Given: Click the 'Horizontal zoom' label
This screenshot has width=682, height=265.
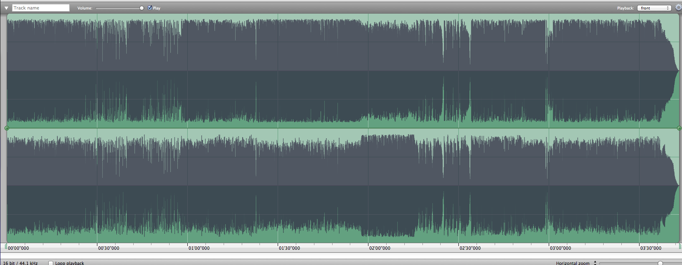Looking at the screenshot, I should pyautogui.click(x=573, y=263).
